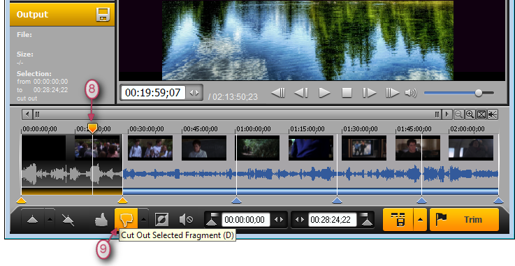Image resolution: width=515 pixels, height=266 pixels.
Task: Click the 'Selection:' label in Output panel
Action: 34,74
